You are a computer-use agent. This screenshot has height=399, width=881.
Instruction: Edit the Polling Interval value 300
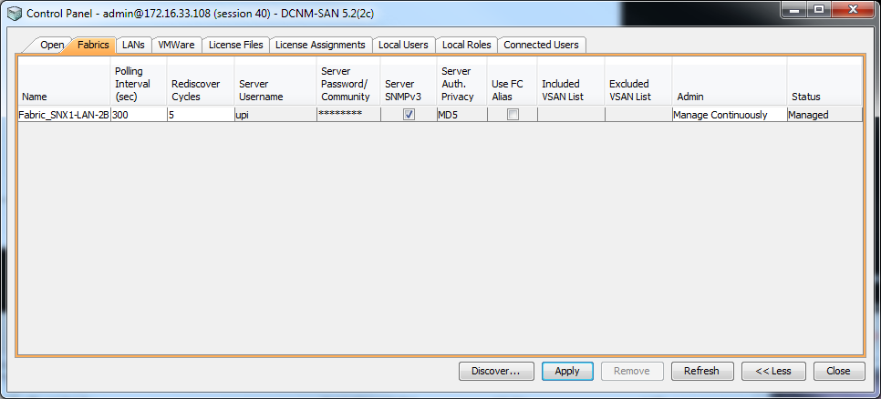139,115
